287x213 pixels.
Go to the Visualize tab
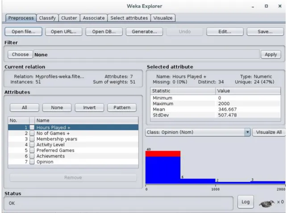(x=163, y=18)
